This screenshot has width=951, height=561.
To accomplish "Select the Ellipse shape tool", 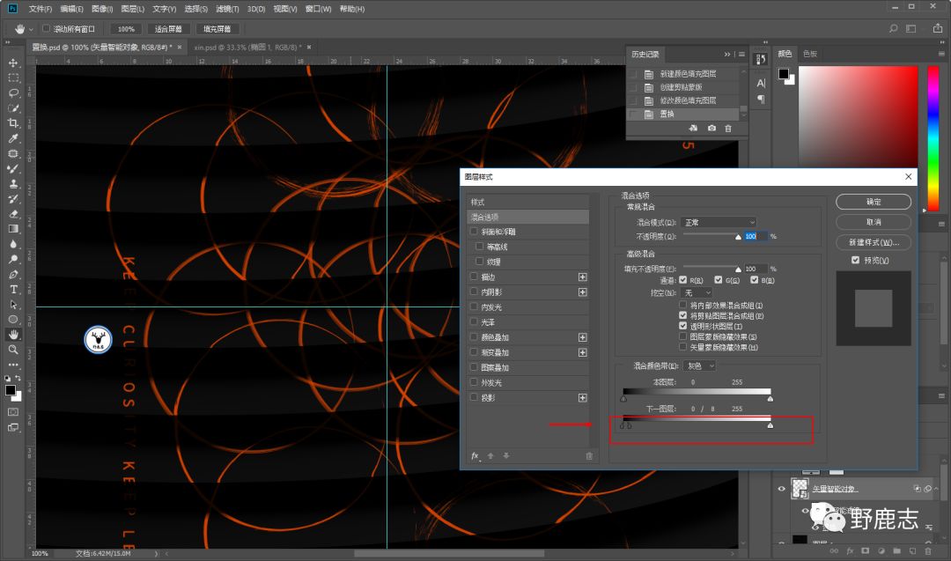I will coord(12,320).
